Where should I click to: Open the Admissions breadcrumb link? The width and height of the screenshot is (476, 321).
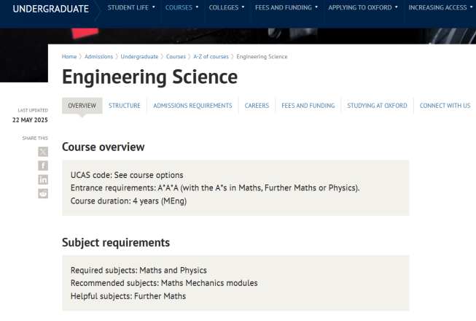(x=98, y=57)
